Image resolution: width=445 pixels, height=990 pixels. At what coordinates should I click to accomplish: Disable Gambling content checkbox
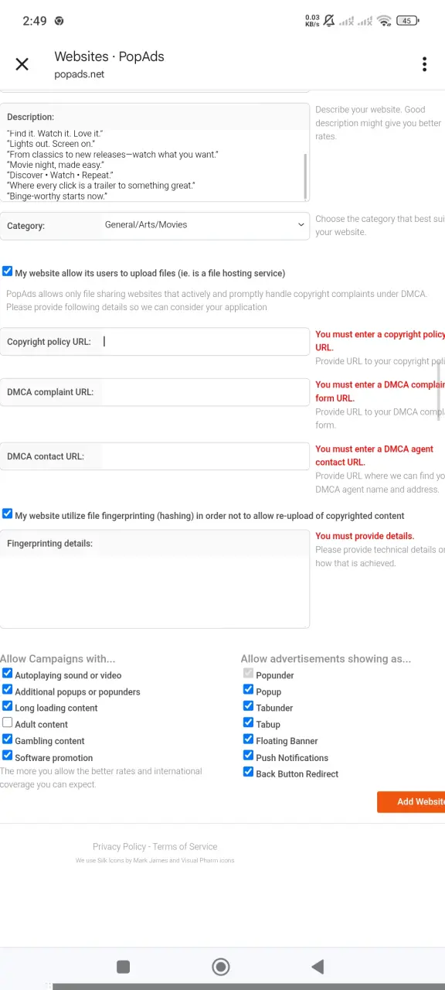click(7, 739)
